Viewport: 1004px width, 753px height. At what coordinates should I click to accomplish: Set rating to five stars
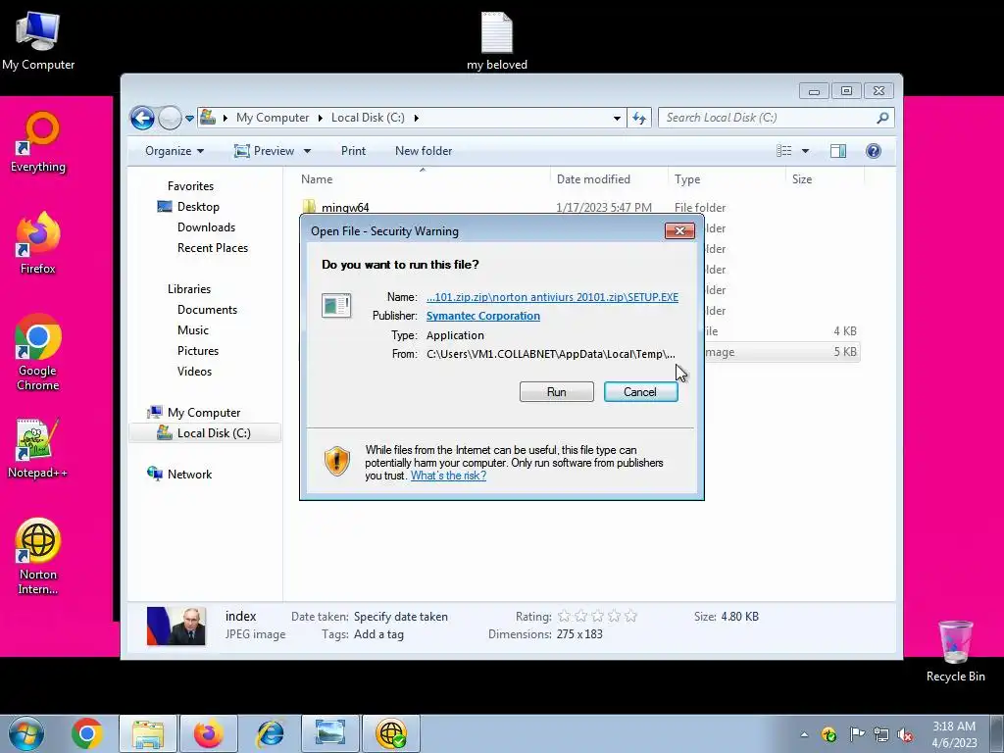tap(630, 616)
